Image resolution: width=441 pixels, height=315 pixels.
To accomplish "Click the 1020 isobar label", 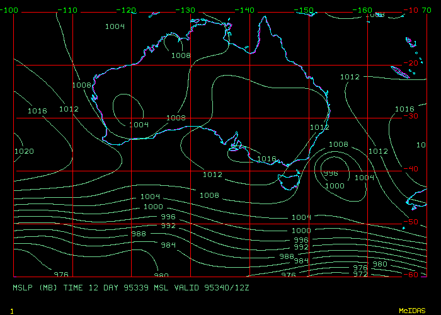I will 23,151.
